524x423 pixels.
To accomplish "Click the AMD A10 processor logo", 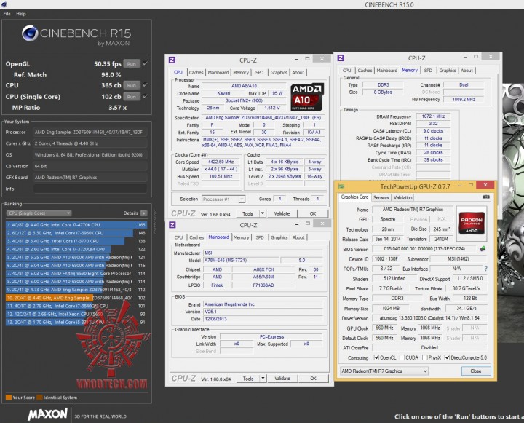I will click(x=307, y=97).
